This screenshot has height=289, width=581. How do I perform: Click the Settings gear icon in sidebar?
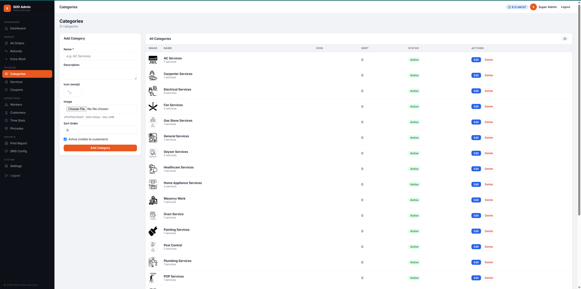pyautogui.click(x=6, y=166)
